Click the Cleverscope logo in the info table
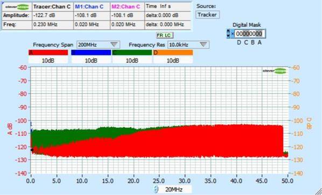 [17, 7]
